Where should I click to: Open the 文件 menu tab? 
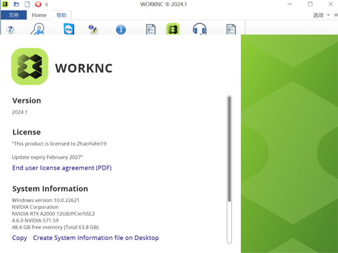[14, 15]
